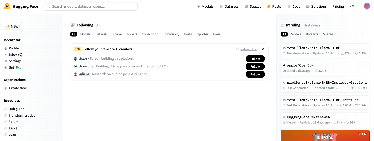Open the apple/OpenELM trending entry

click(x=325, y=68)
